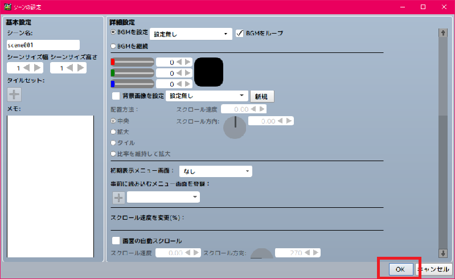This screenshot has height=279, width=455.
Task: Decrease auto-scroll direction 270 with left arrow
Action: coord(308,253)
